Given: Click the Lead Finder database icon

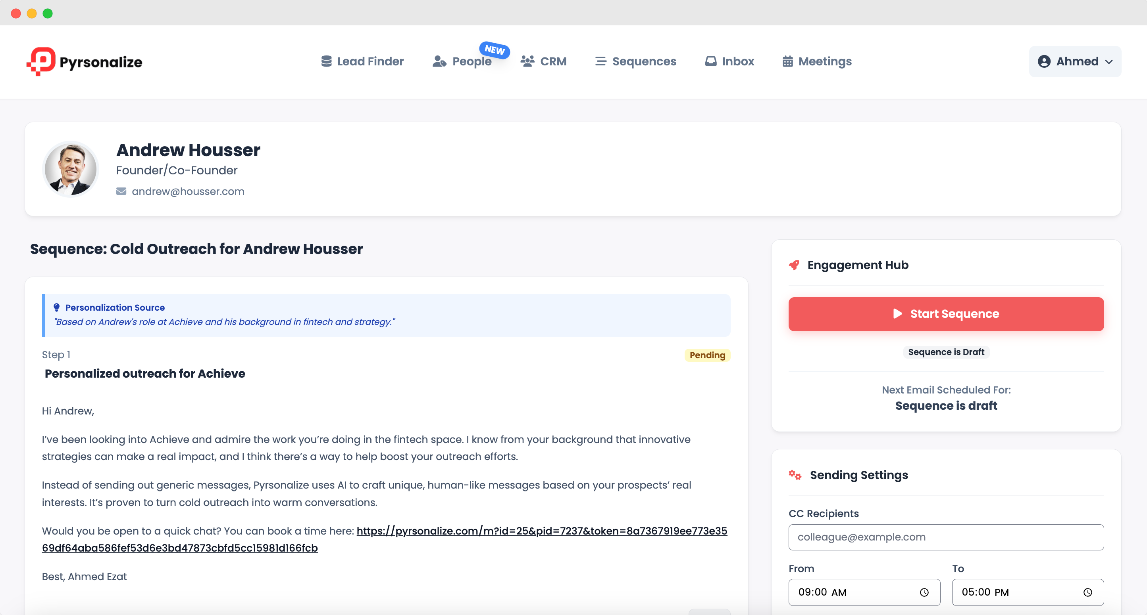Looking at the screenshot, I should point(326,61).
